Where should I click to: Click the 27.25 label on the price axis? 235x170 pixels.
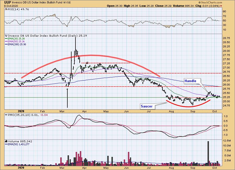(226, 64)
